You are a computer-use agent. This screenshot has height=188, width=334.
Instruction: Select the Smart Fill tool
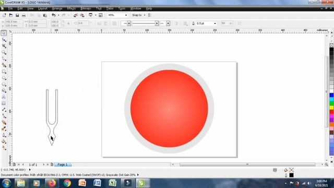coord(4,65)
